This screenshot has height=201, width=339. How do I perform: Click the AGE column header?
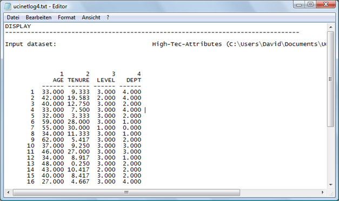coord(58,80)
